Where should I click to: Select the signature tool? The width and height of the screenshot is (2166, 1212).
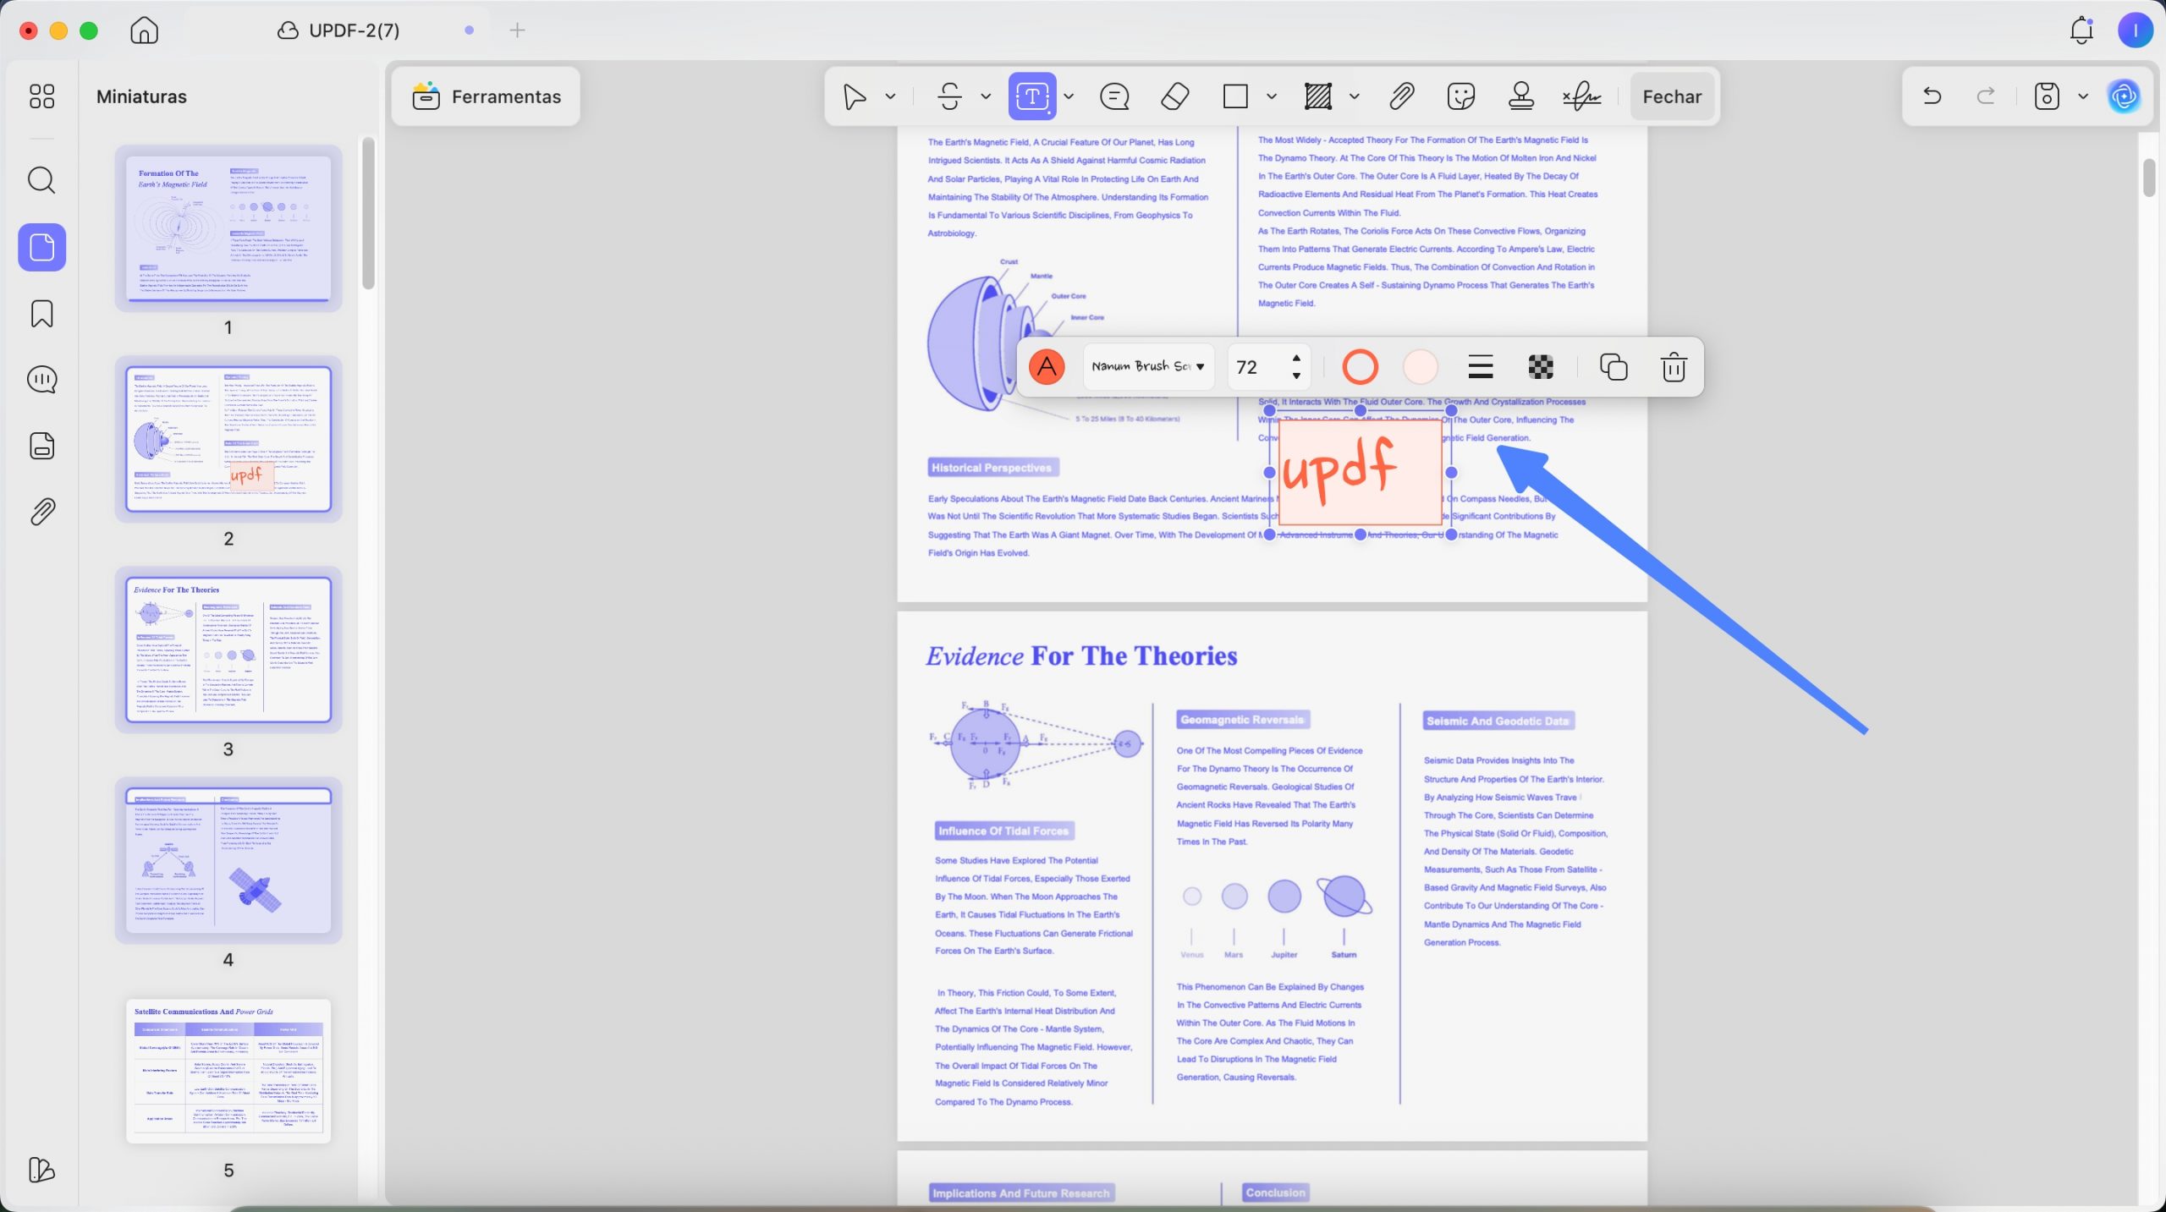(1581, 96)
